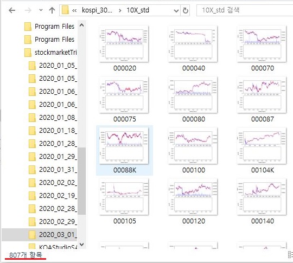Click the Back navigation arrow
The image size is (293, 263).
point(12,10)
